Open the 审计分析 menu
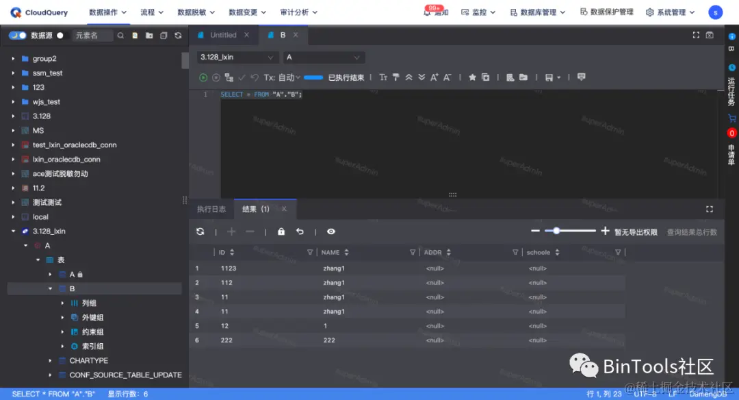 [299, 12]
